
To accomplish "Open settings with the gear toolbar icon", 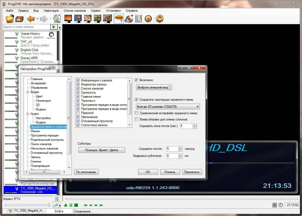I will pos(160,19).
